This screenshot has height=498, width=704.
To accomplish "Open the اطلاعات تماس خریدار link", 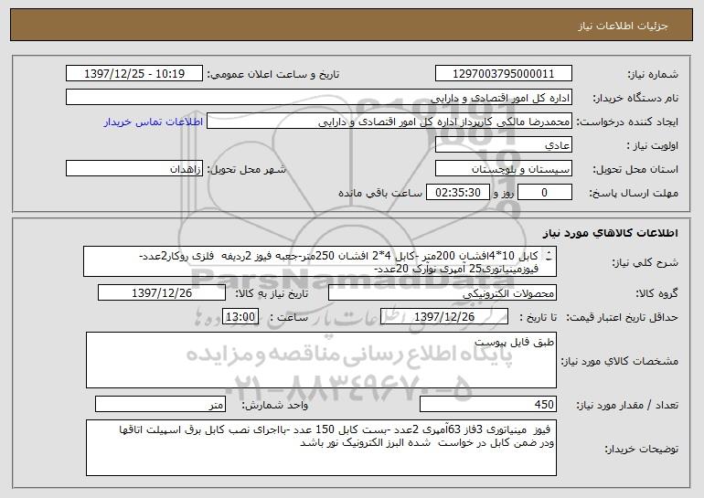I will (154, 122).
